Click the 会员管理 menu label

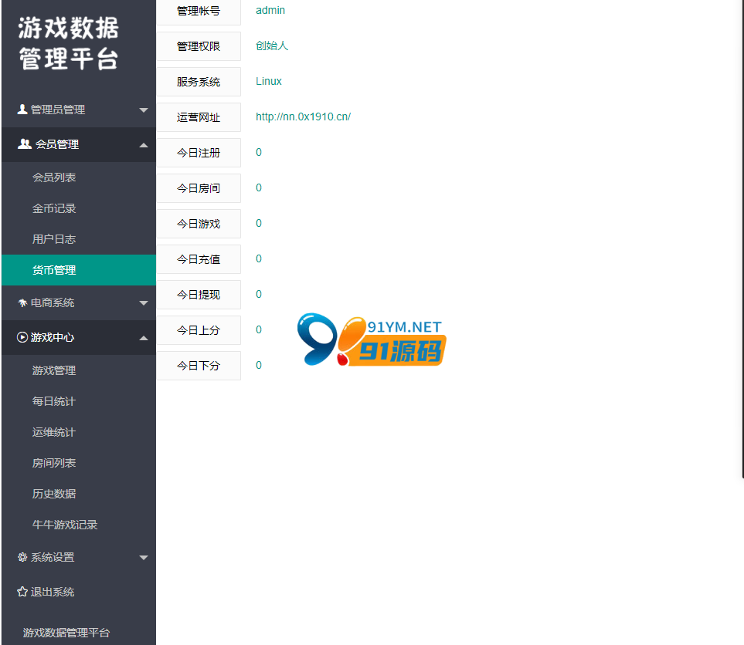[x=57, y=144]
